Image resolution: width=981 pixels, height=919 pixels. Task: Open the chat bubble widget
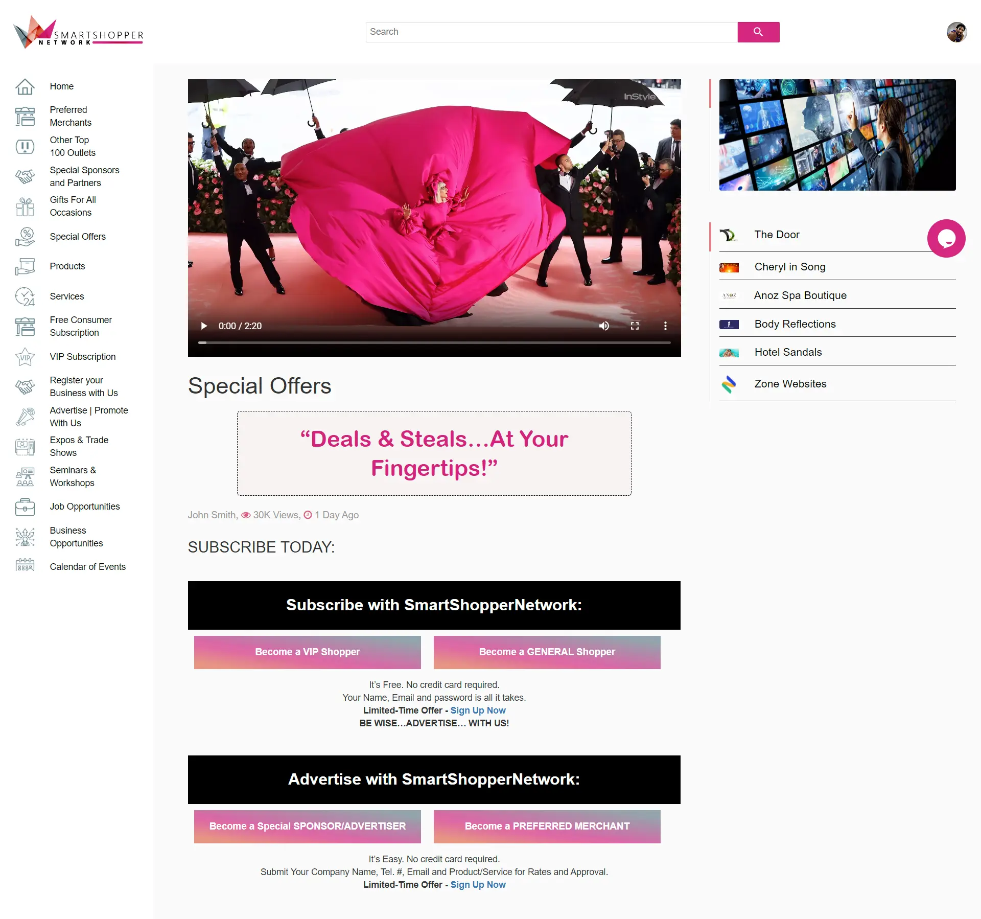tap(946, 238)
